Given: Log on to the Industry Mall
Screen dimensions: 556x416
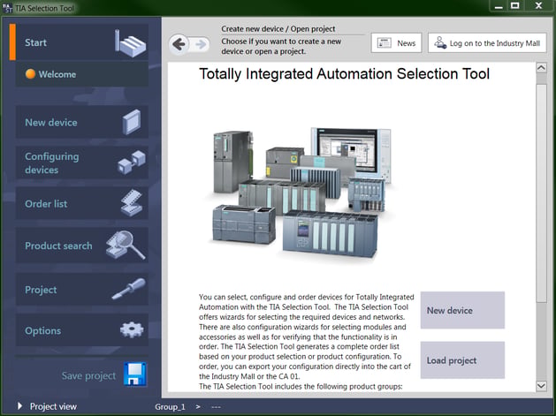Looking at the screenshot, I should 487,43.
